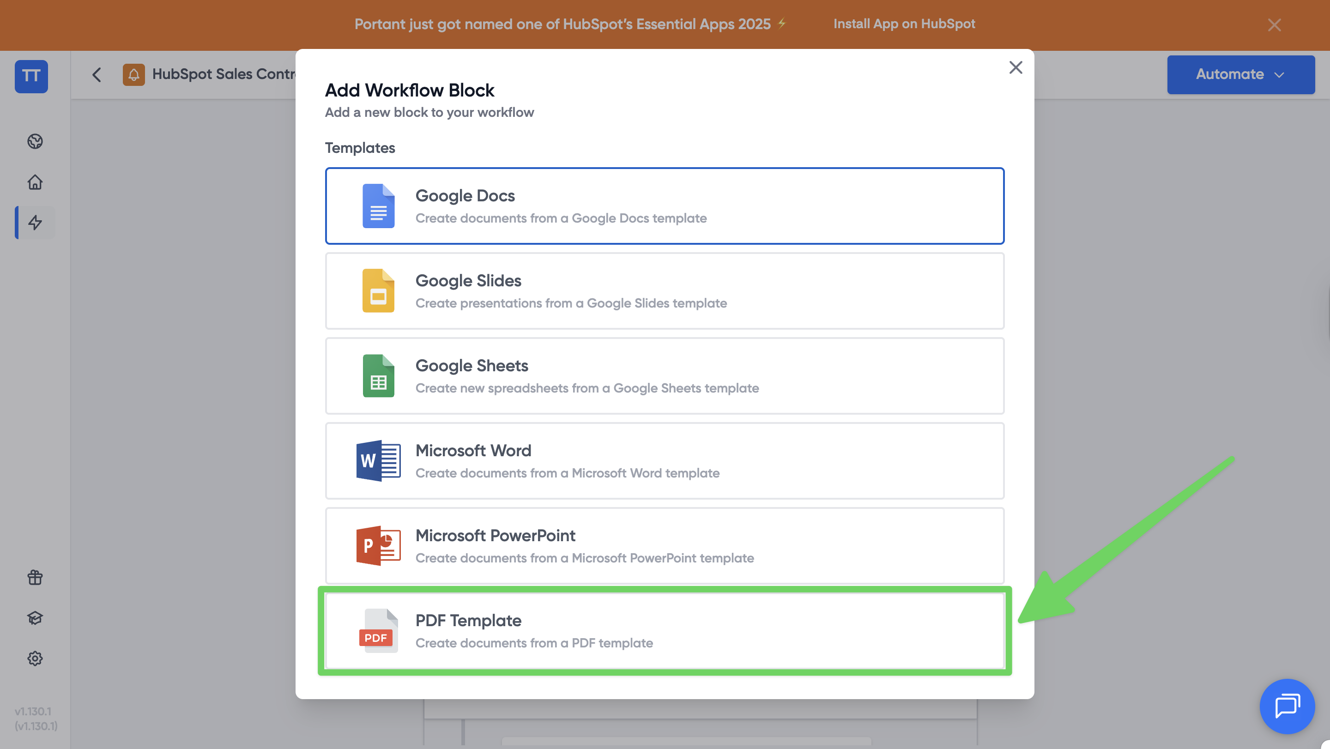Click 'Create documents from a Microsoft Word template'

[x=568, y=473]
